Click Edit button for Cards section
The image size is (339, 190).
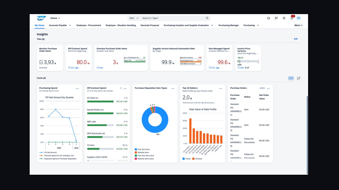291,78
